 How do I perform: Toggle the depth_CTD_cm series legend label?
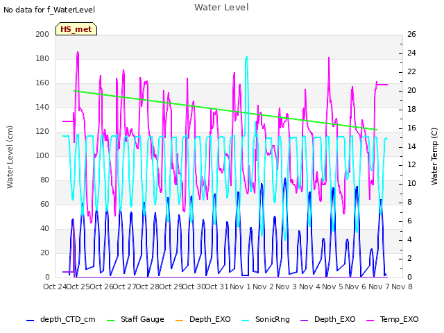click(68, 319)
